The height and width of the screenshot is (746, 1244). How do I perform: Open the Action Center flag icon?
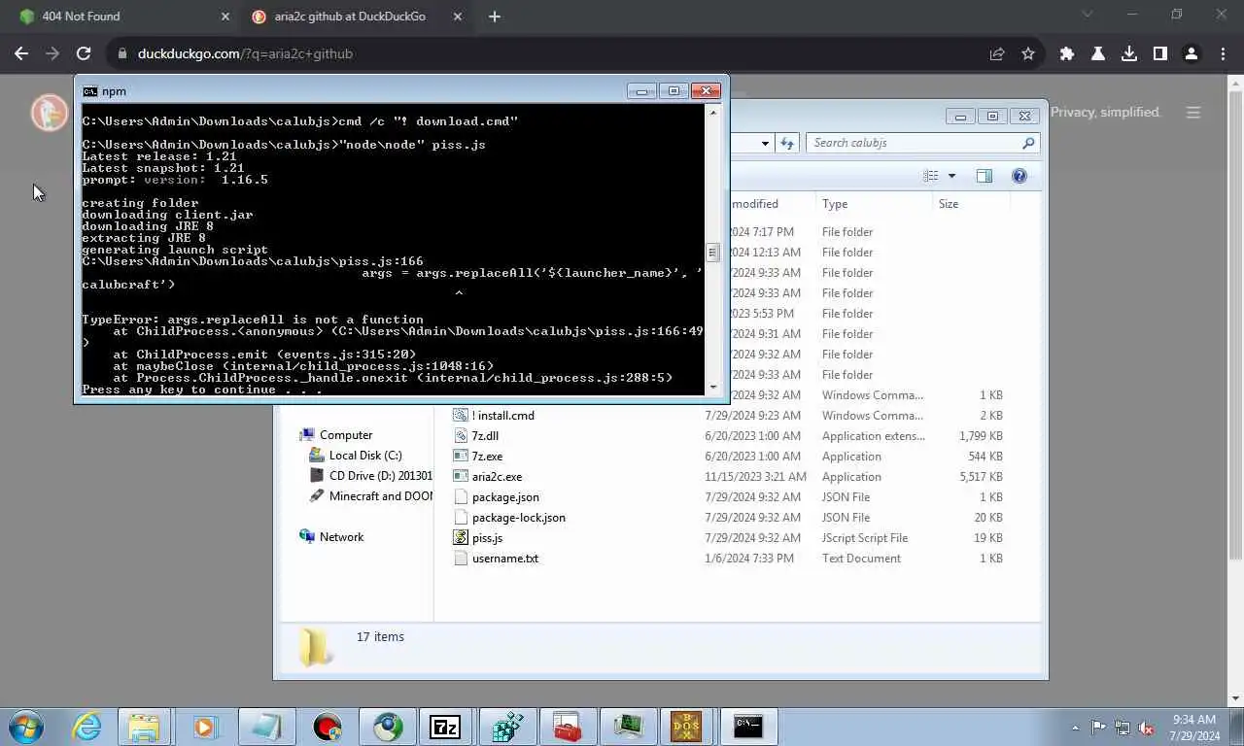pyautogui.click(x=1098, y=728)
